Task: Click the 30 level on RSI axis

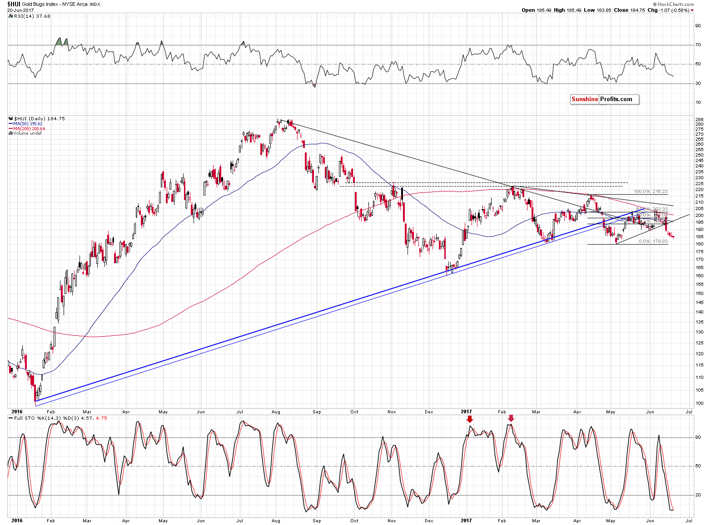Action: point(698,83)
